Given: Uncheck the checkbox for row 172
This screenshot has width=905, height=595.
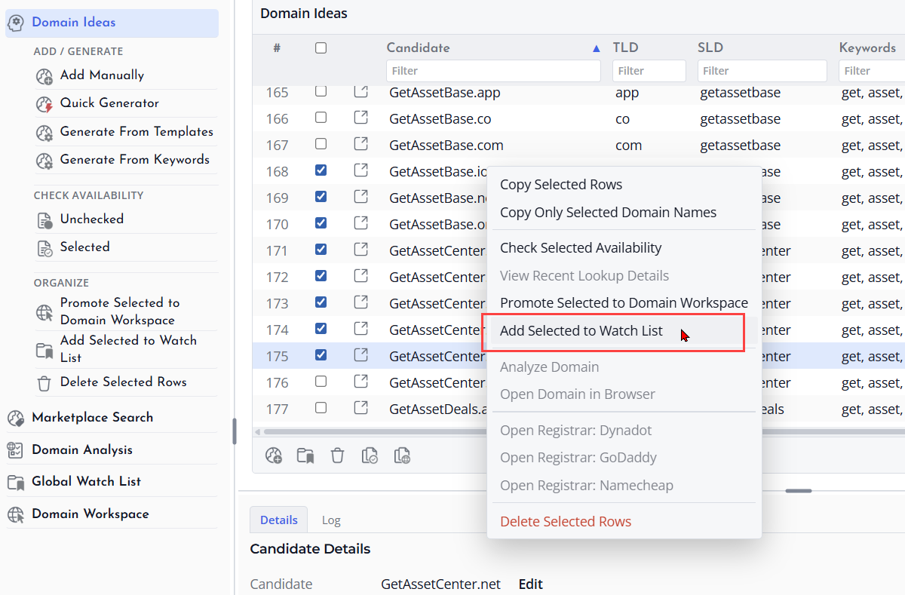Looking at the screenshot, I should click(x=321, y=276).
